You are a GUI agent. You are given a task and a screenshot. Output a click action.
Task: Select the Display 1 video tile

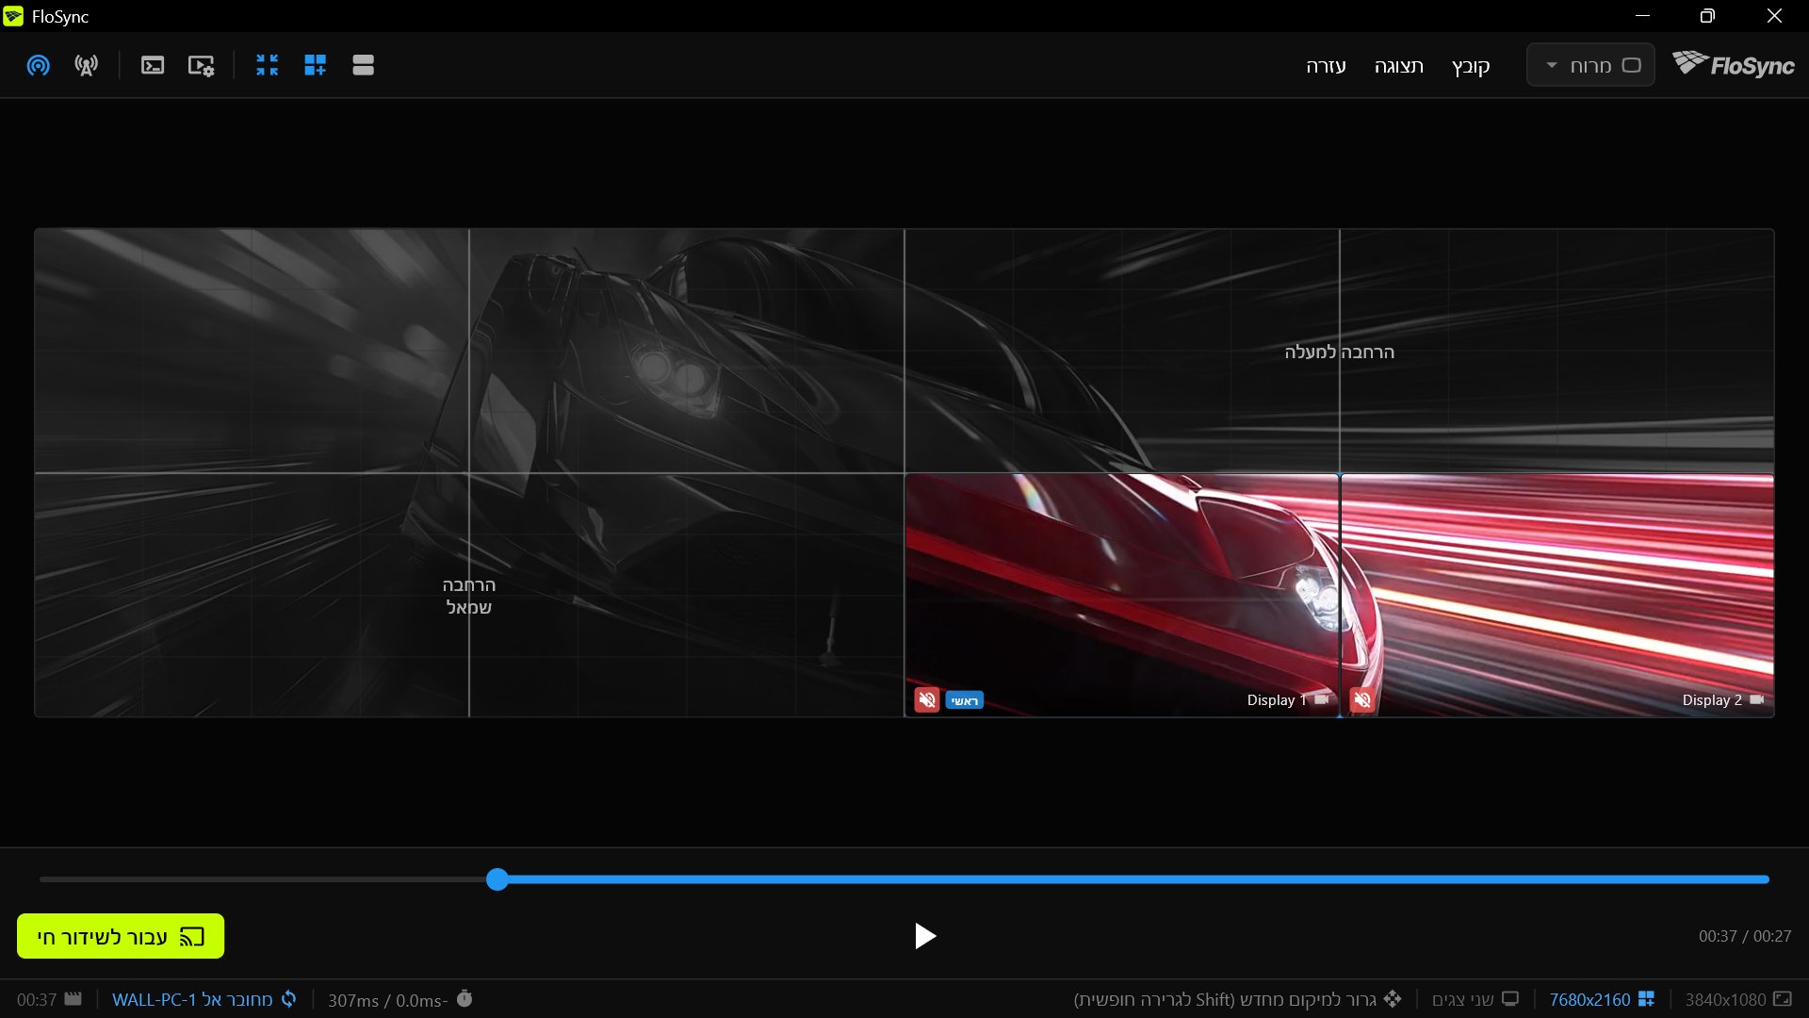[1121, 595]
